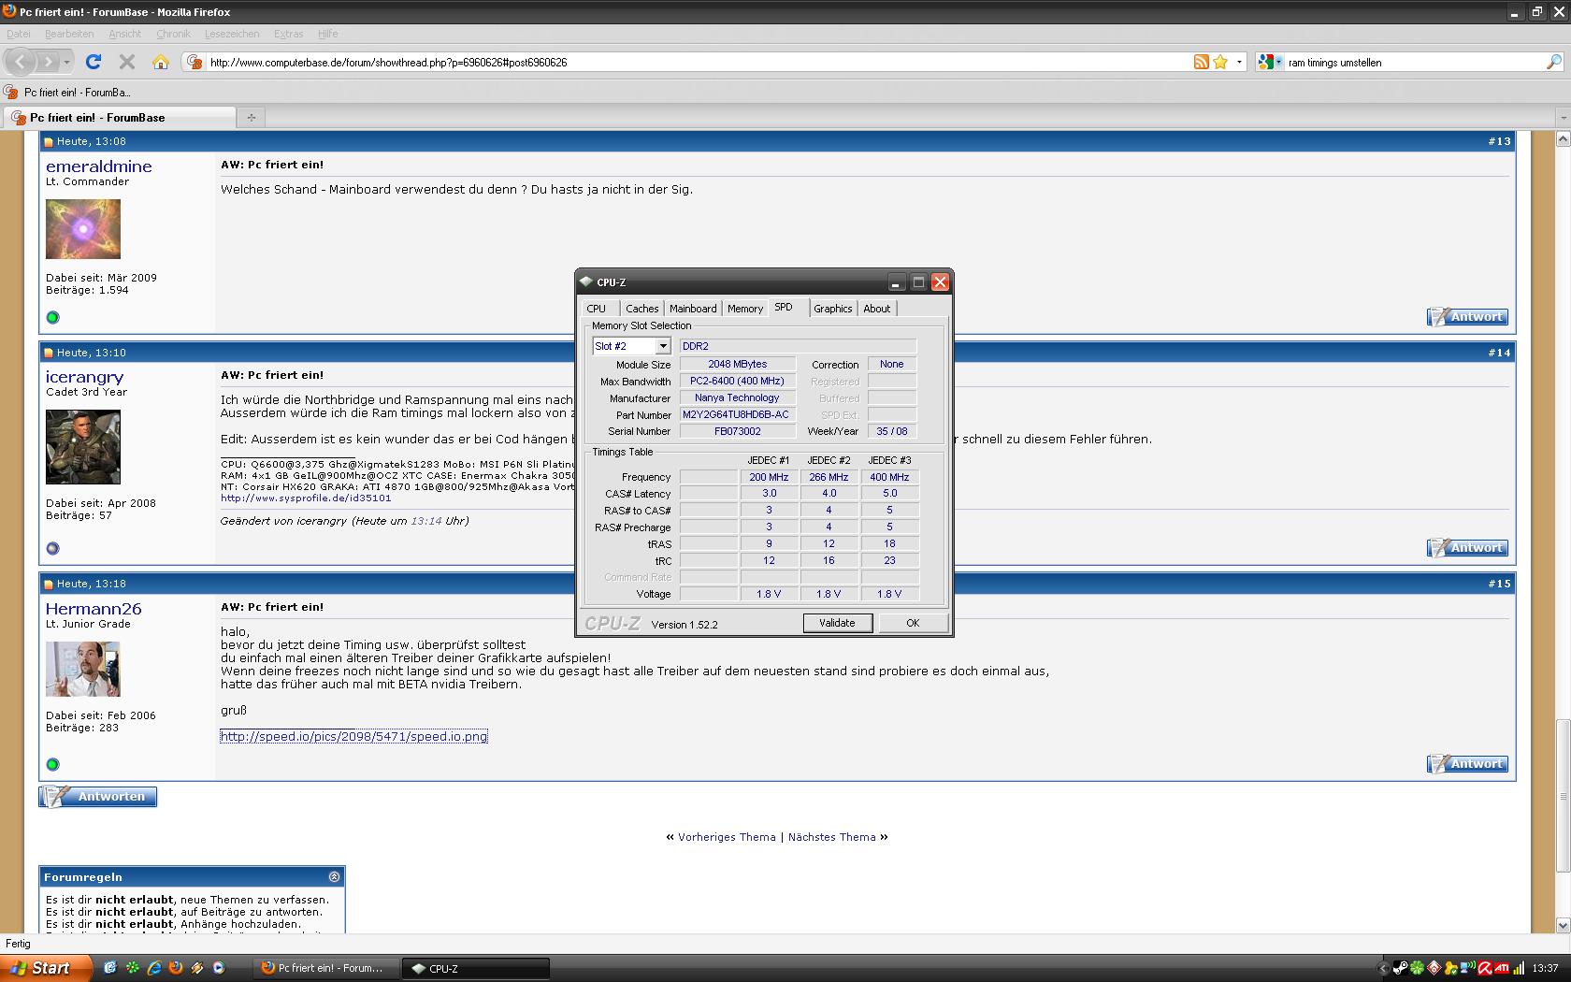Click icerangry's avatar image
Screen dimensions: 1571x982
point(83,447)
